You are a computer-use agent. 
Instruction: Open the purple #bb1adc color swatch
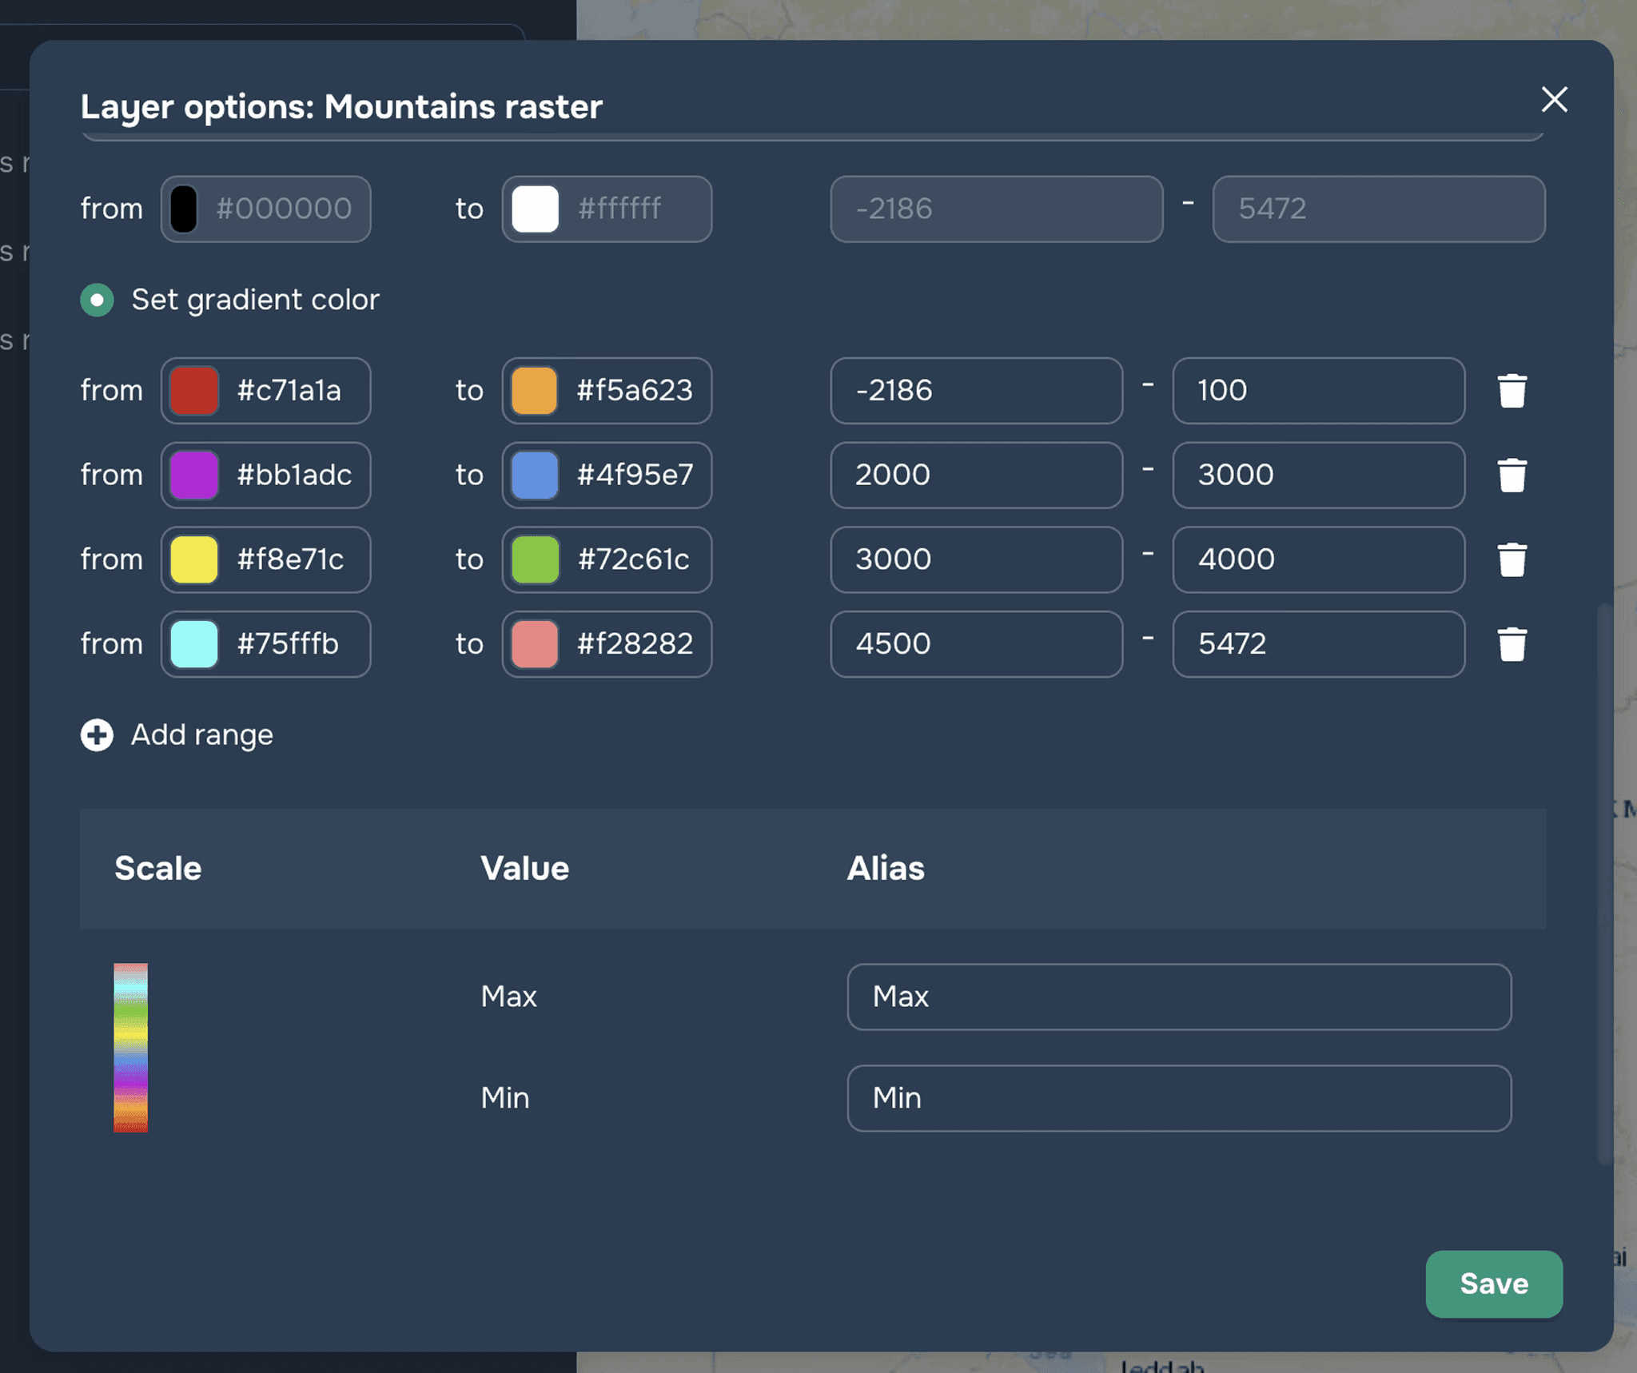pyautogui.click(x=194, y=476)
